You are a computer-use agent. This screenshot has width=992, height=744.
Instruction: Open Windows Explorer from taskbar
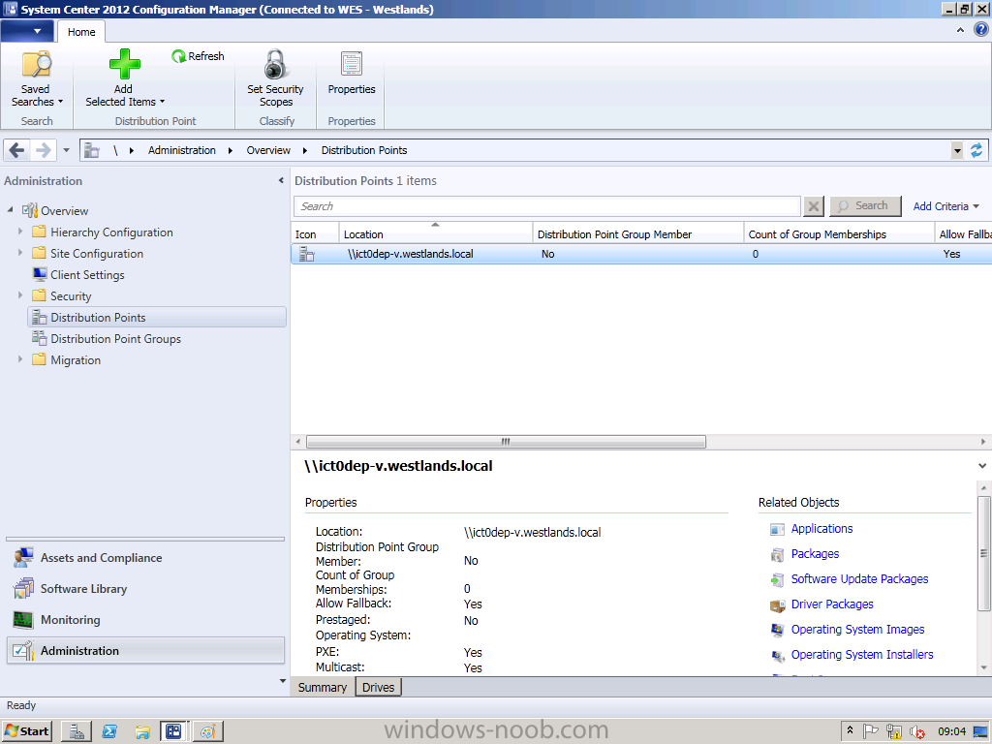[142, 732]
